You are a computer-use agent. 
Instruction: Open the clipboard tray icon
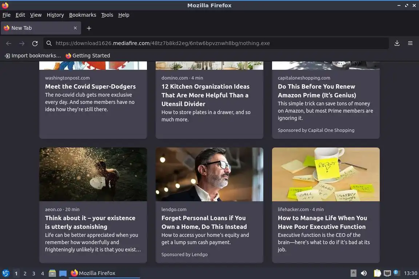tap(377, 273)
